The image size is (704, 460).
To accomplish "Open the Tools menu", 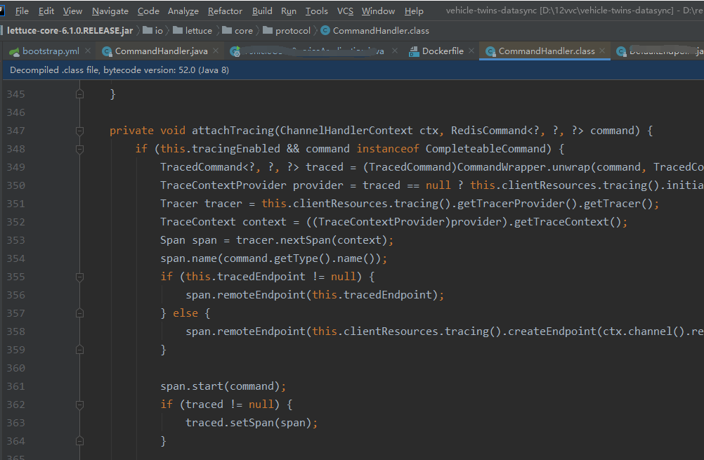I will pos(317,11).
